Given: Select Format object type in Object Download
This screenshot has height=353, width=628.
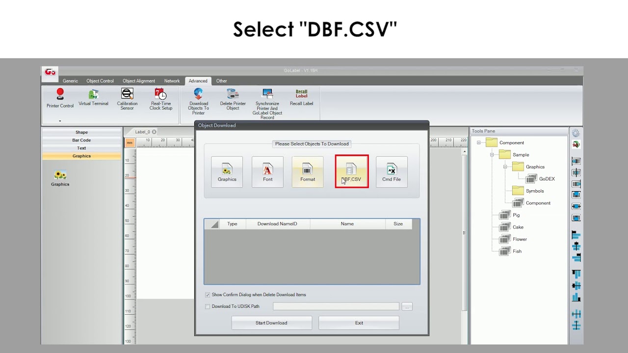Looking at the screenshot, I should click(x=308, y=172).
